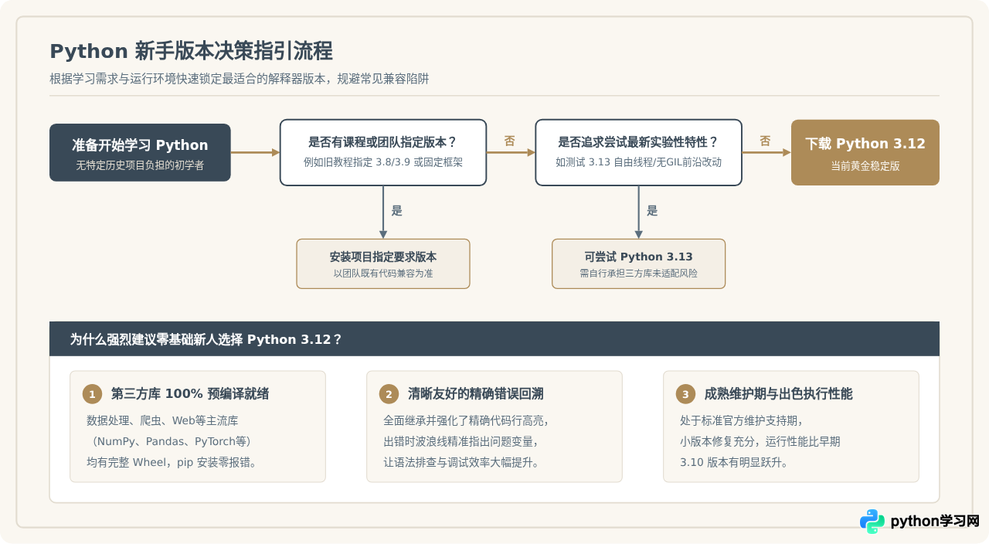Click the python学习网 watermark text
The height and width of the screenshot is (544, 989).
click(x=935, y=522)
